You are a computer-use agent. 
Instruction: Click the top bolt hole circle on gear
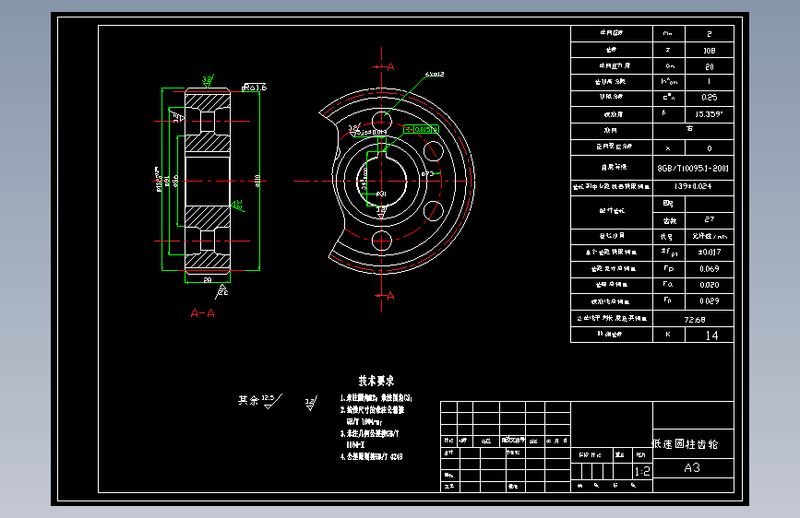(x=382, y=122)
